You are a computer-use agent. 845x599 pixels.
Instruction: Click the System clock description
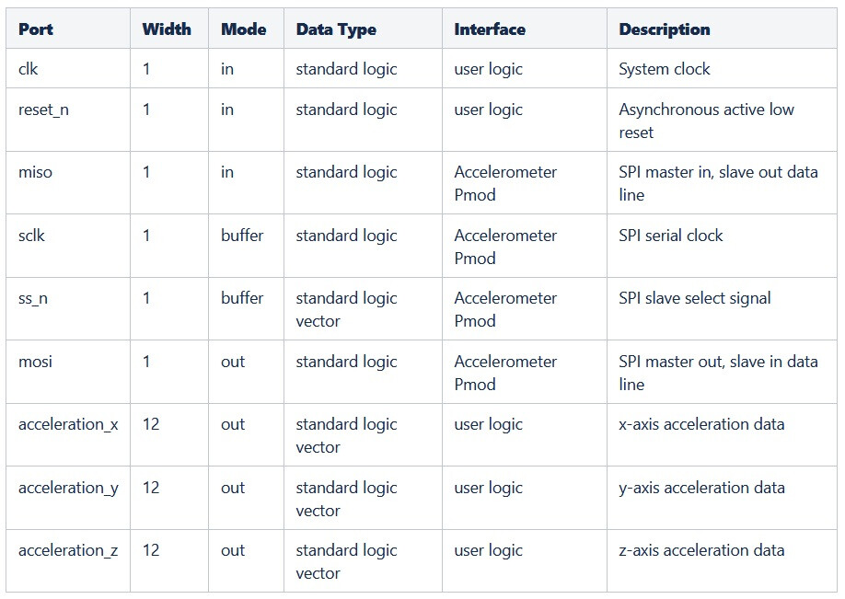(665, 69)
